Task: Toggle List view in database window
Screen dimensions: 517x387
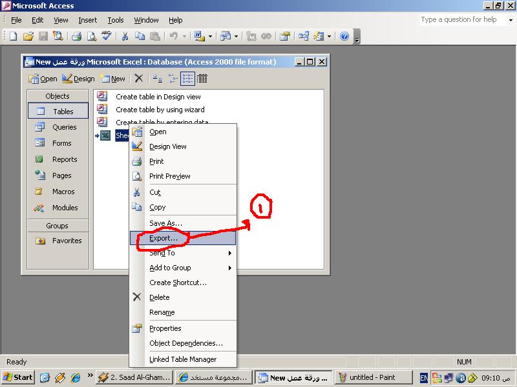Action: tap(187, 79)
